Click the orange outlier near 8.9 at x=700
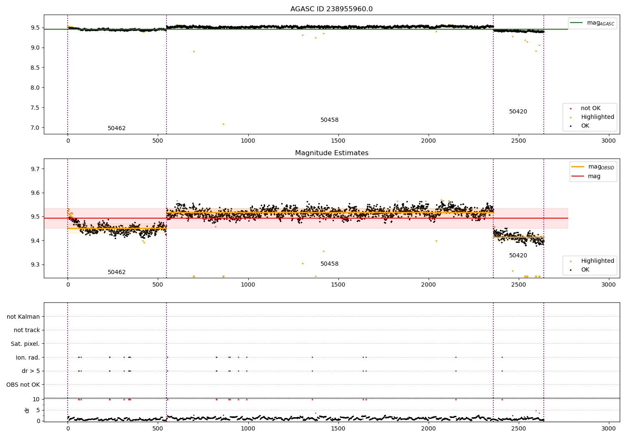 (194, 51)
